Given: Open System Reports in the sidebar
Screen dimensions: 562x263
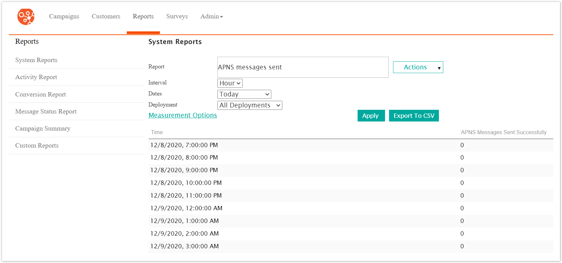Looking at the screenshot, I should point(36,60).
